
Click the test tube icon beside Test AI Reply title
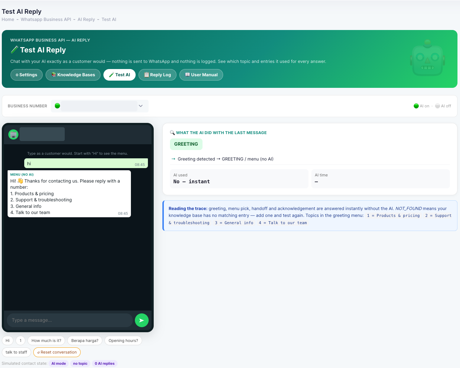click(x=14, y=50)
